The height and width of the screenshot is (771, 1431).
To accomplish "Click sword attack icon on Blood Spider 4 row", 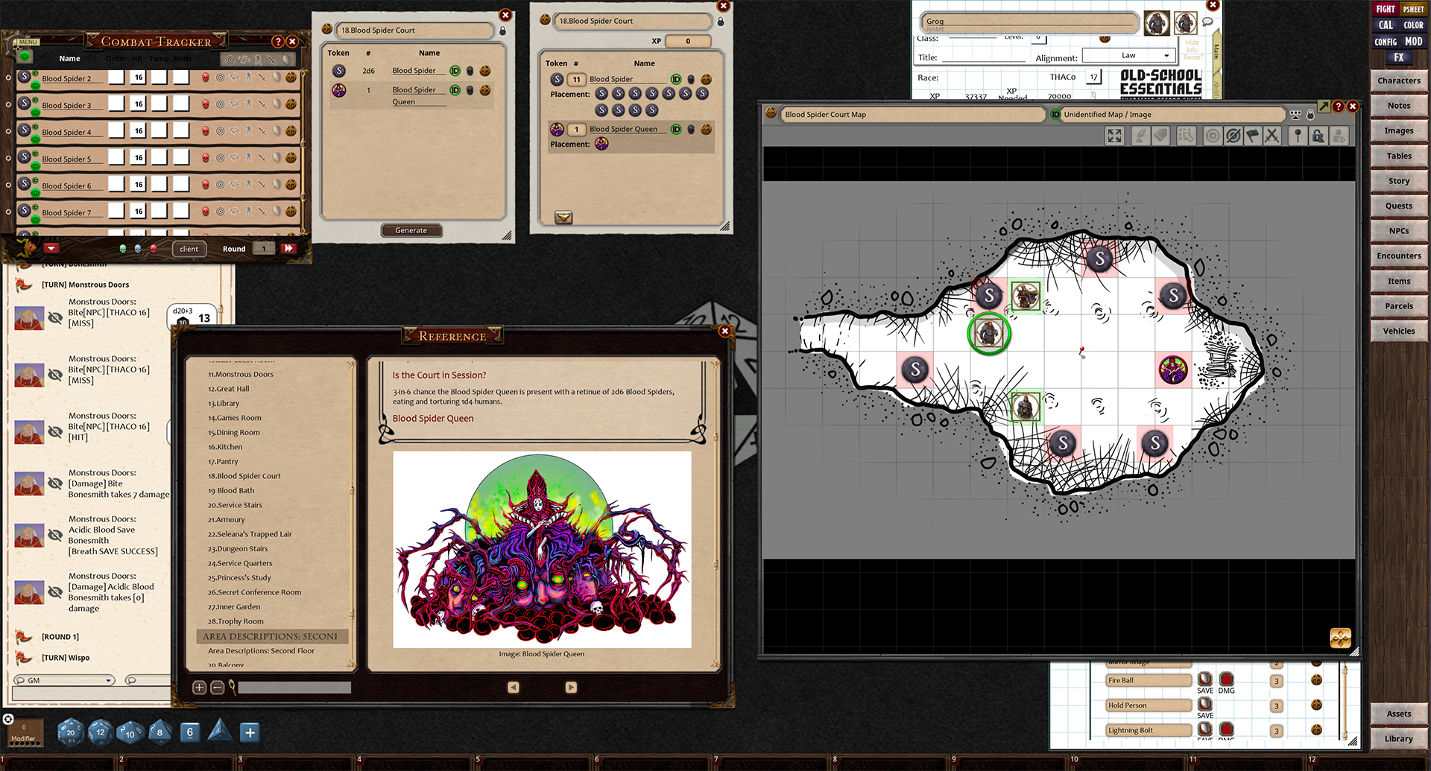I will click(x=262, y=131).
